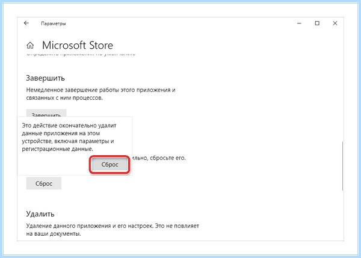Confirm reset with the popup Сброс button

(110, 164)
